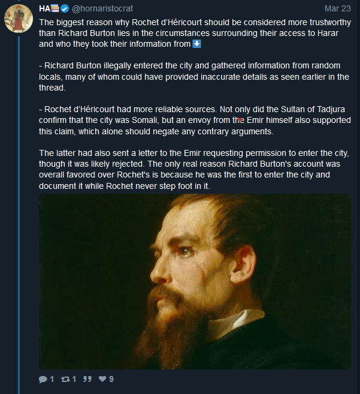Screen dimensions: 360x394
Task: Enlarge the bearded man portrait image
Action: 195,281
